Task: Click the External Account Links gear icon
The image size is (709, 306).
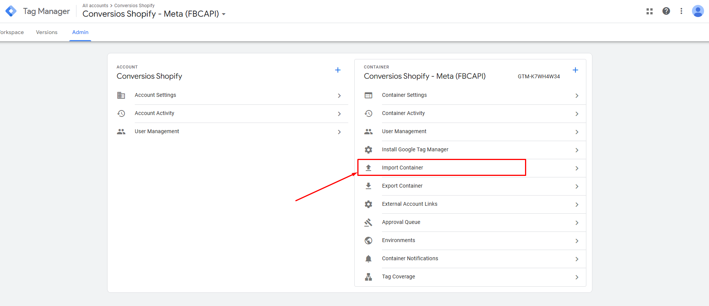Action: pos(368,204)
